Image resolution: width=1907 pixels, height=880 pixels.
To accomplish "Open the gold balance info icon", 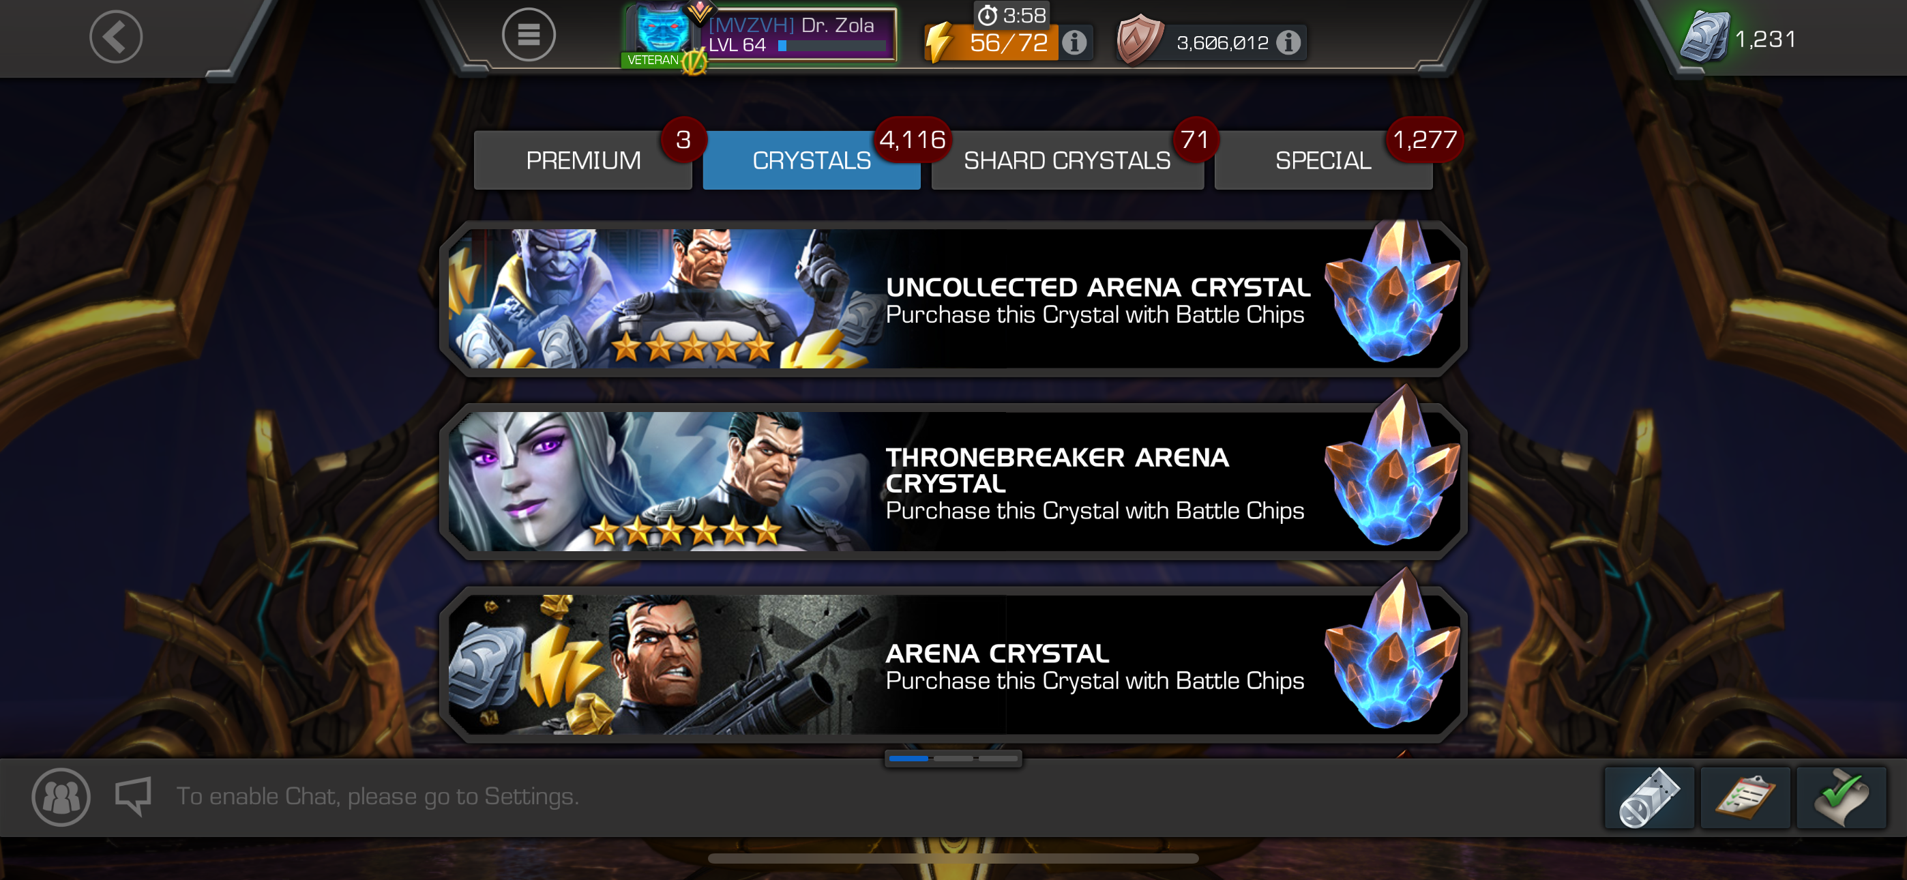I will (1288, 42).
